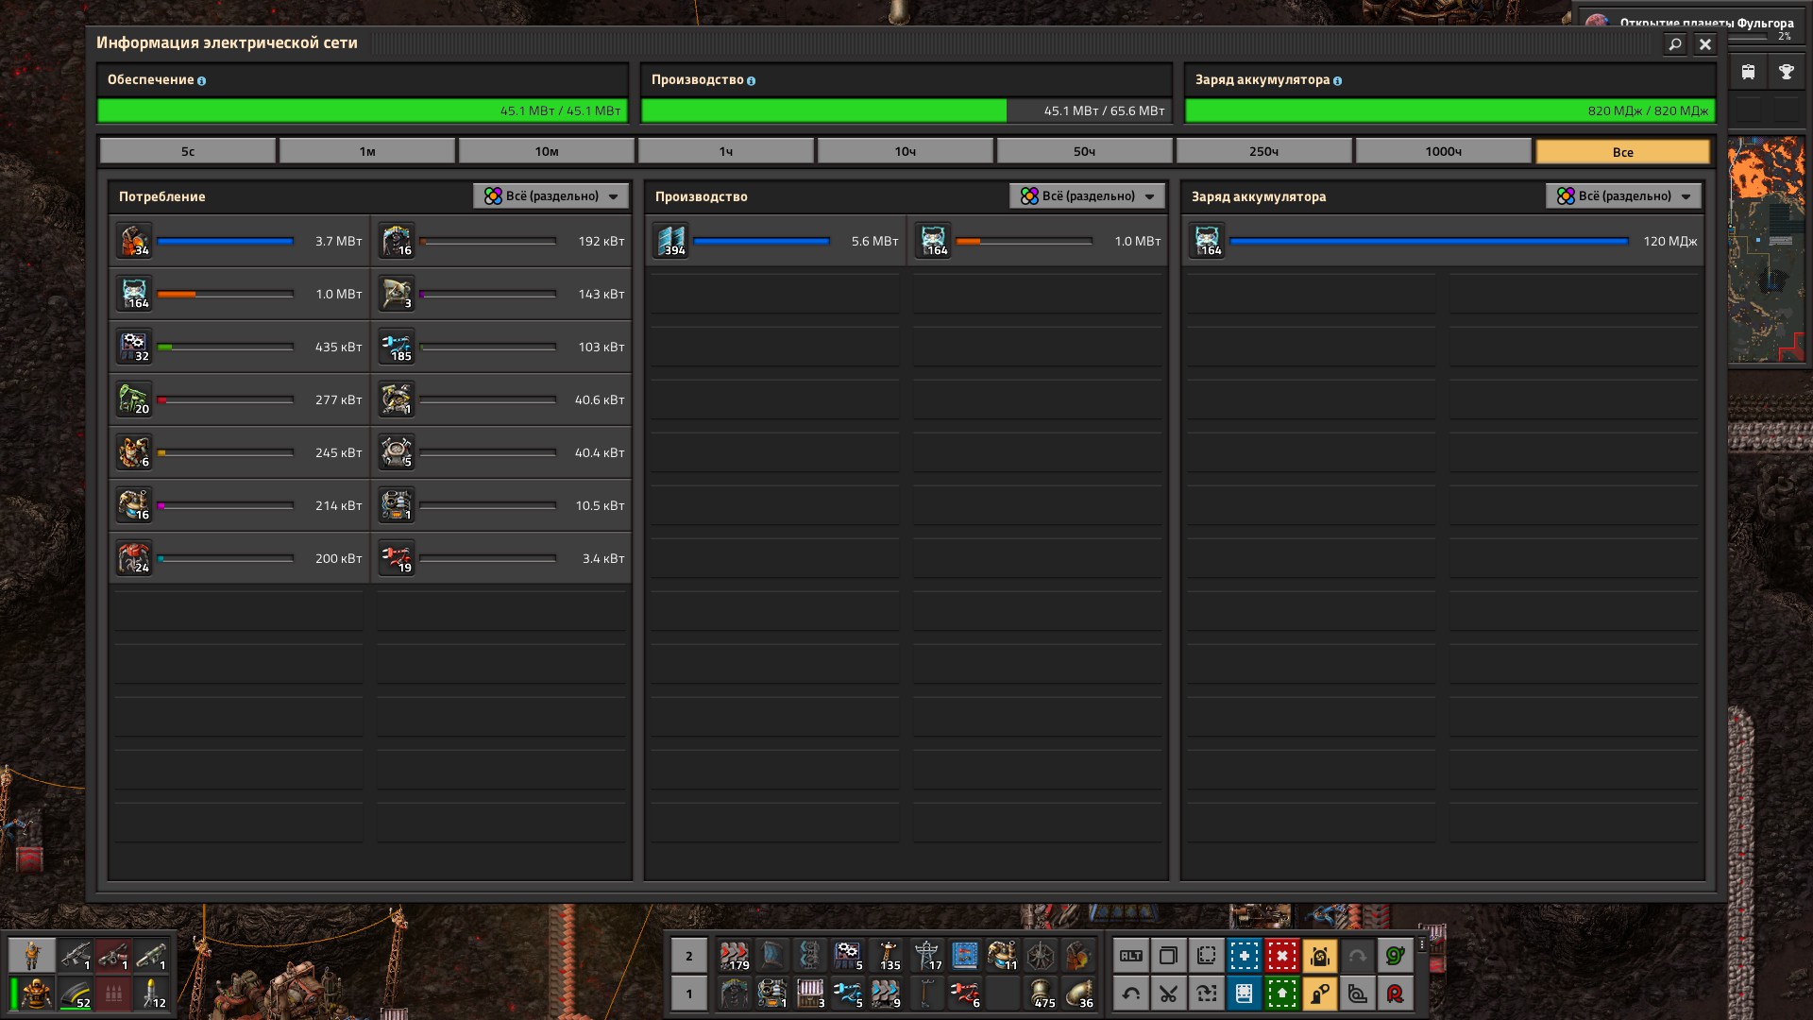Click the oil refinery consumption icon (6)
Screen dimensions: 1813x1020
click(x=134, y=452)
